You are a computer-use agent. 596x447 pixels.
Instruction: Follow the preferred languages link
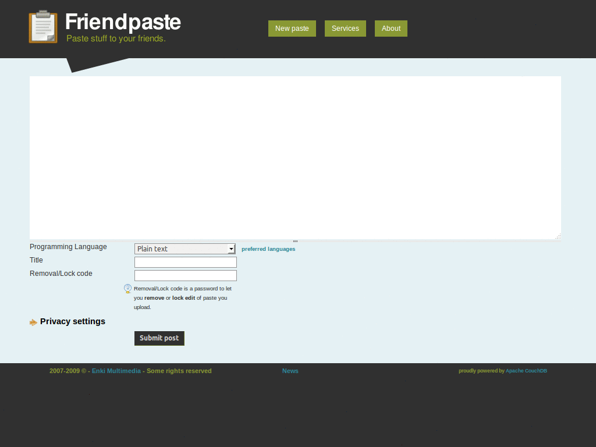[268, 249]
